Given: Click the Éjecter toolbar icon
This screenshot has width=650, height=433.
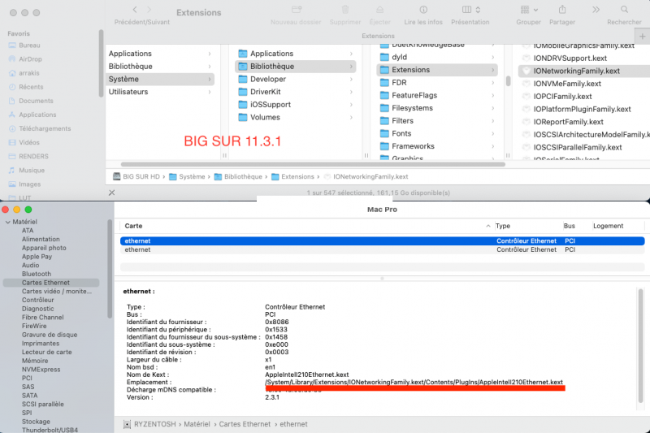Looking at the screenshot, I should pyautogui.click(x=379, y=10).
